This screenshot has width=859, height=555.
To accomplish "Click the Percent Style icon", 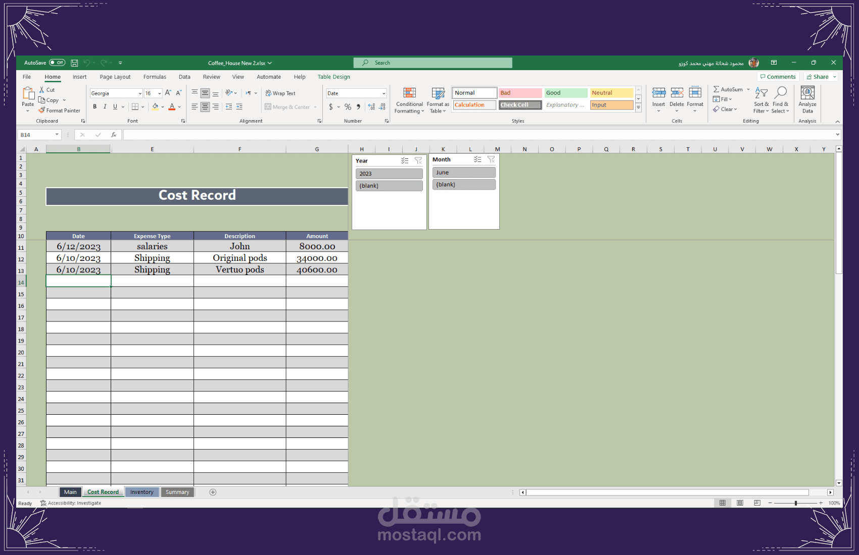I will 348,107.
